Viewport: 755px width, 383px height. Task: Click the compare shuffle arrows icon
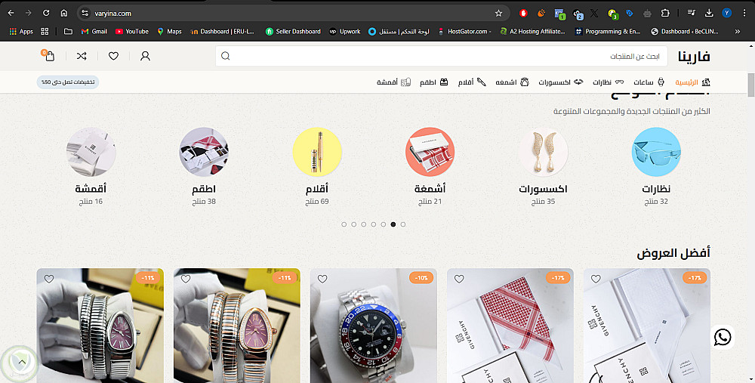82,56
